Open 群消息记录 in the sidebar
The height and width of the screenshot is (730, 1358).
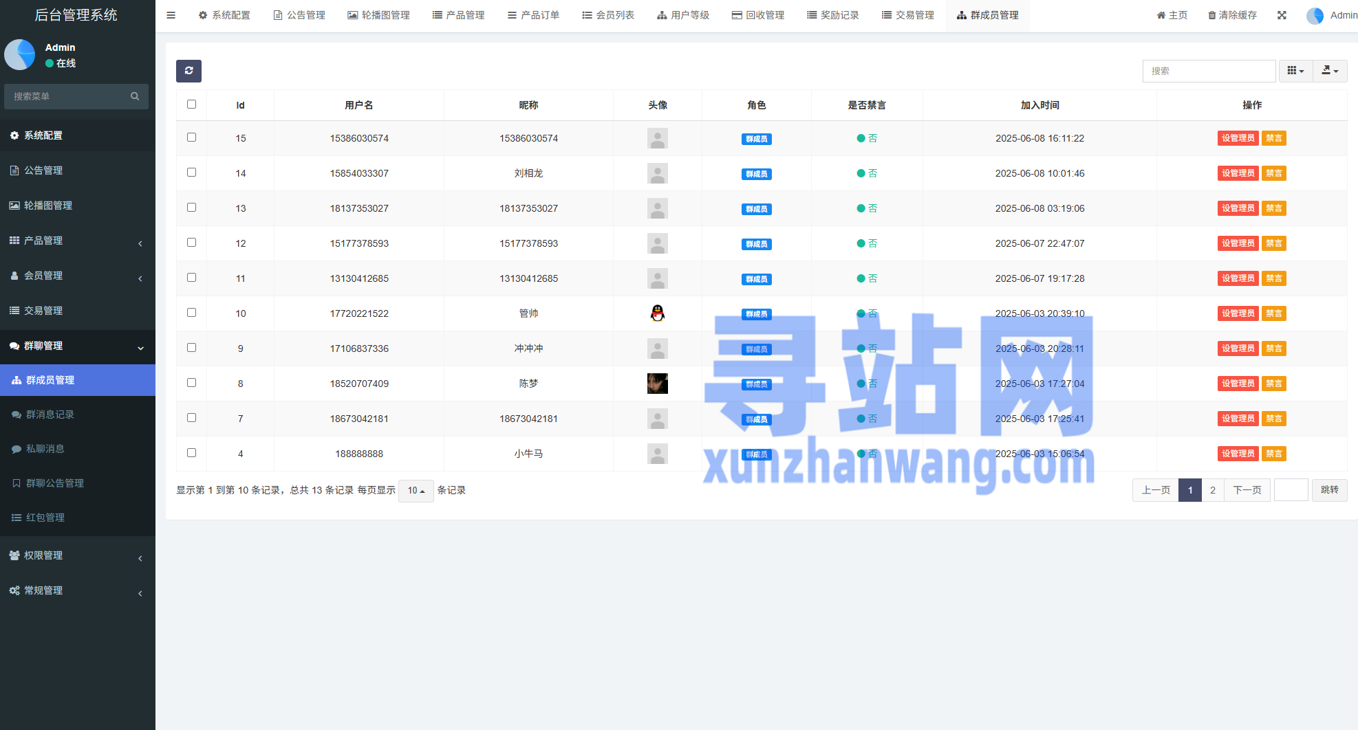tap(50, 414)
